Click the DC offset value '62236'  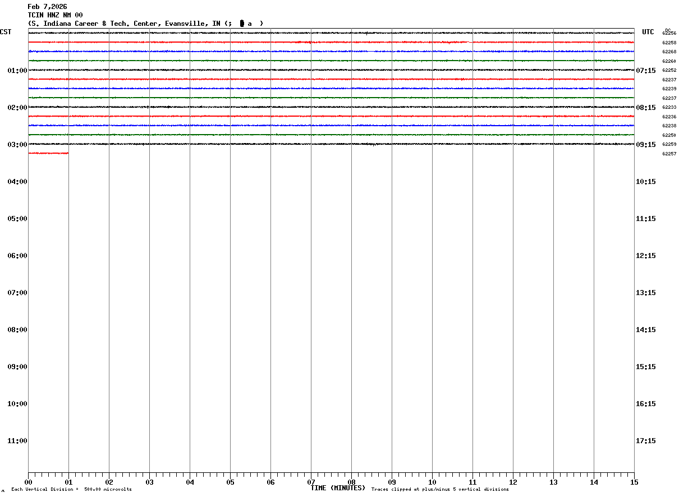point(669,117)
